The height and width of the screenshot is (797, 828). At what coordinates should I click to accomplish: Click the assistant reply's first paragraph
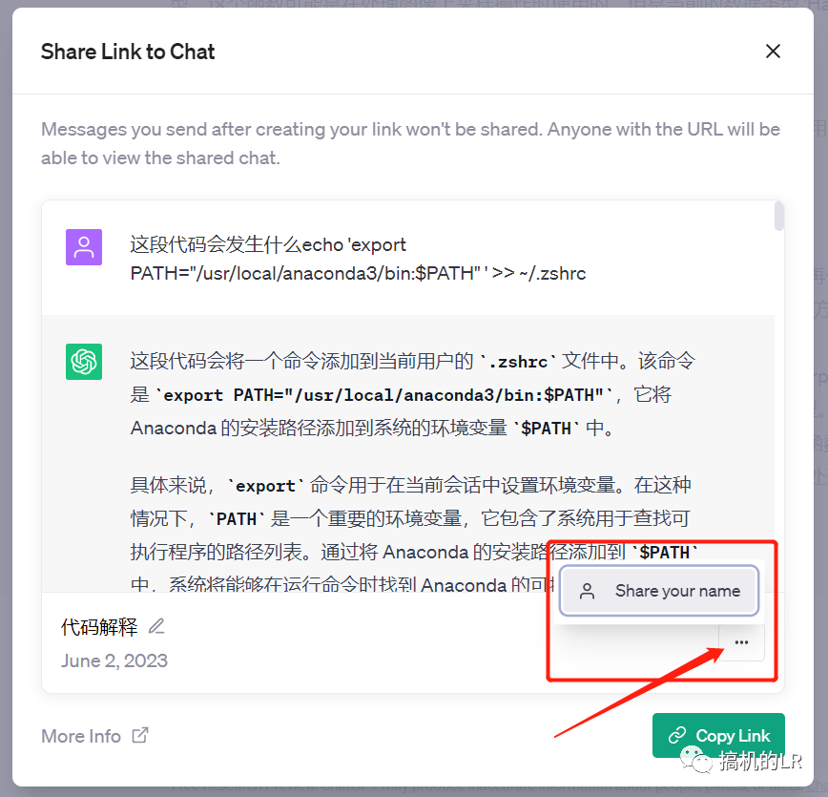(413, 395)
